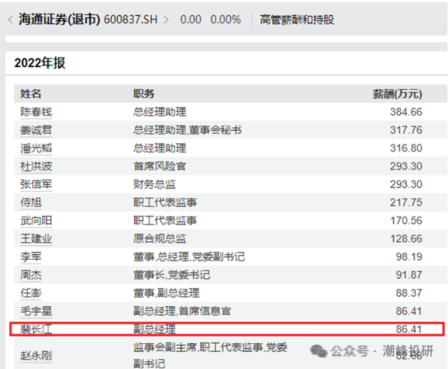Open profile link for 潘光韬

click(x=36, y=148)
